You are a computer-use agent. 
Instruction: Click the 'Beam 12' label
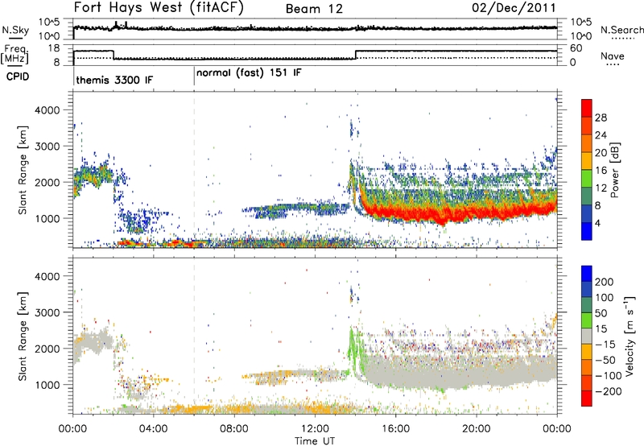(x=314, y=9)
